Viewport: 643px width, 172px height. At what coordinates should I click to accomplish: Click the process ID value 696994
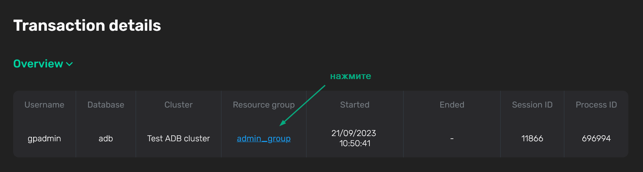596,139
